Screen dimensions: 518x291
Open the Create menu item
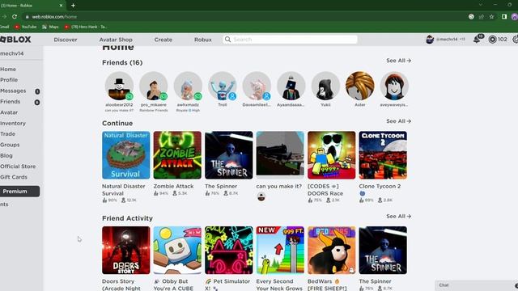coord(163,40)
